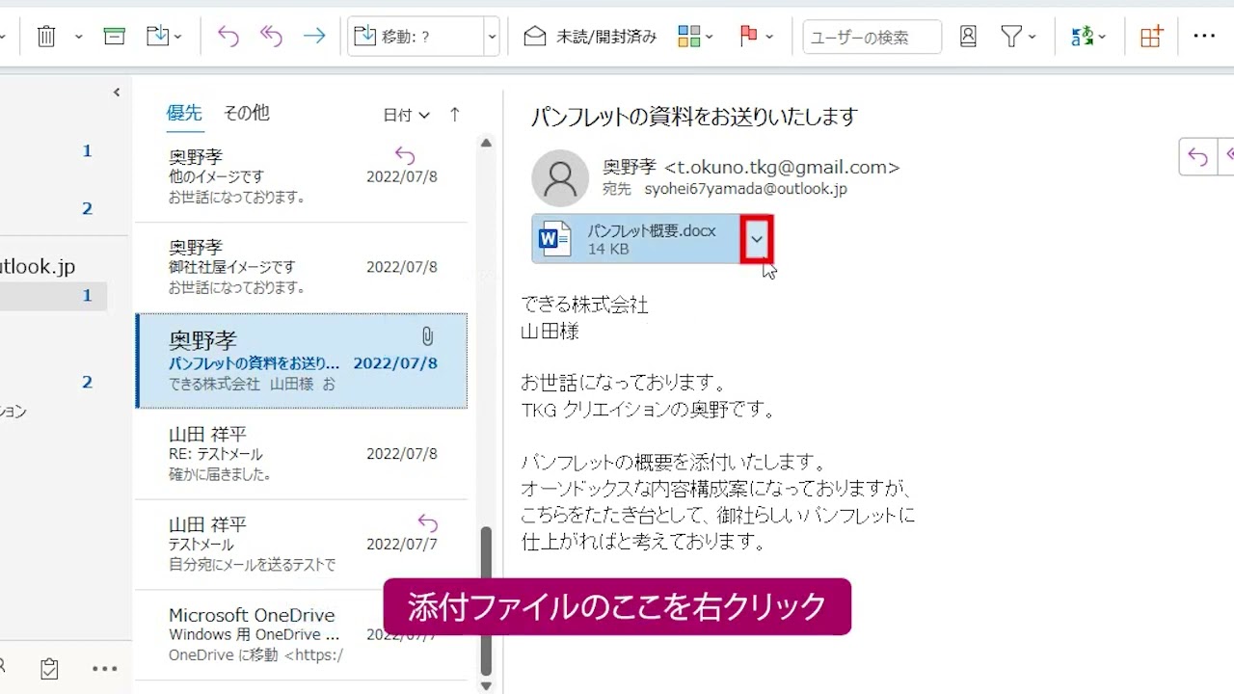The width and height of the screenshot is (1234, 694).
Task: Click the Filter Email funnel icon
Action: [1011, 37]
